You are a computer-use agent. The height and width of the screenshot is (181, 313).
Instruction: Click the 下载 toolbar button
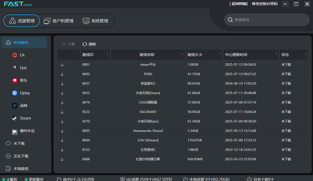point(68,44)
